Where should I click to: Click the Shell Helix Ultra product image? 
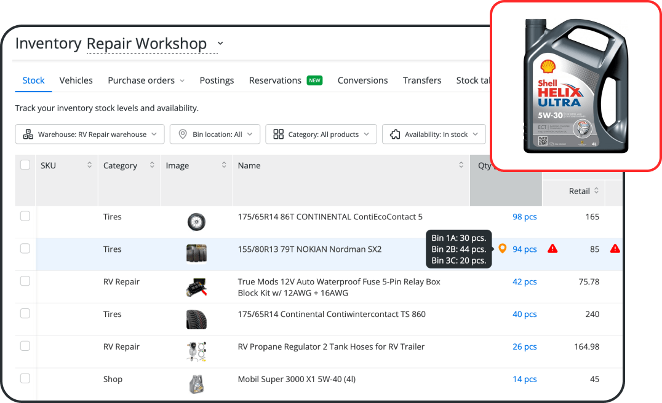[575, 86]
